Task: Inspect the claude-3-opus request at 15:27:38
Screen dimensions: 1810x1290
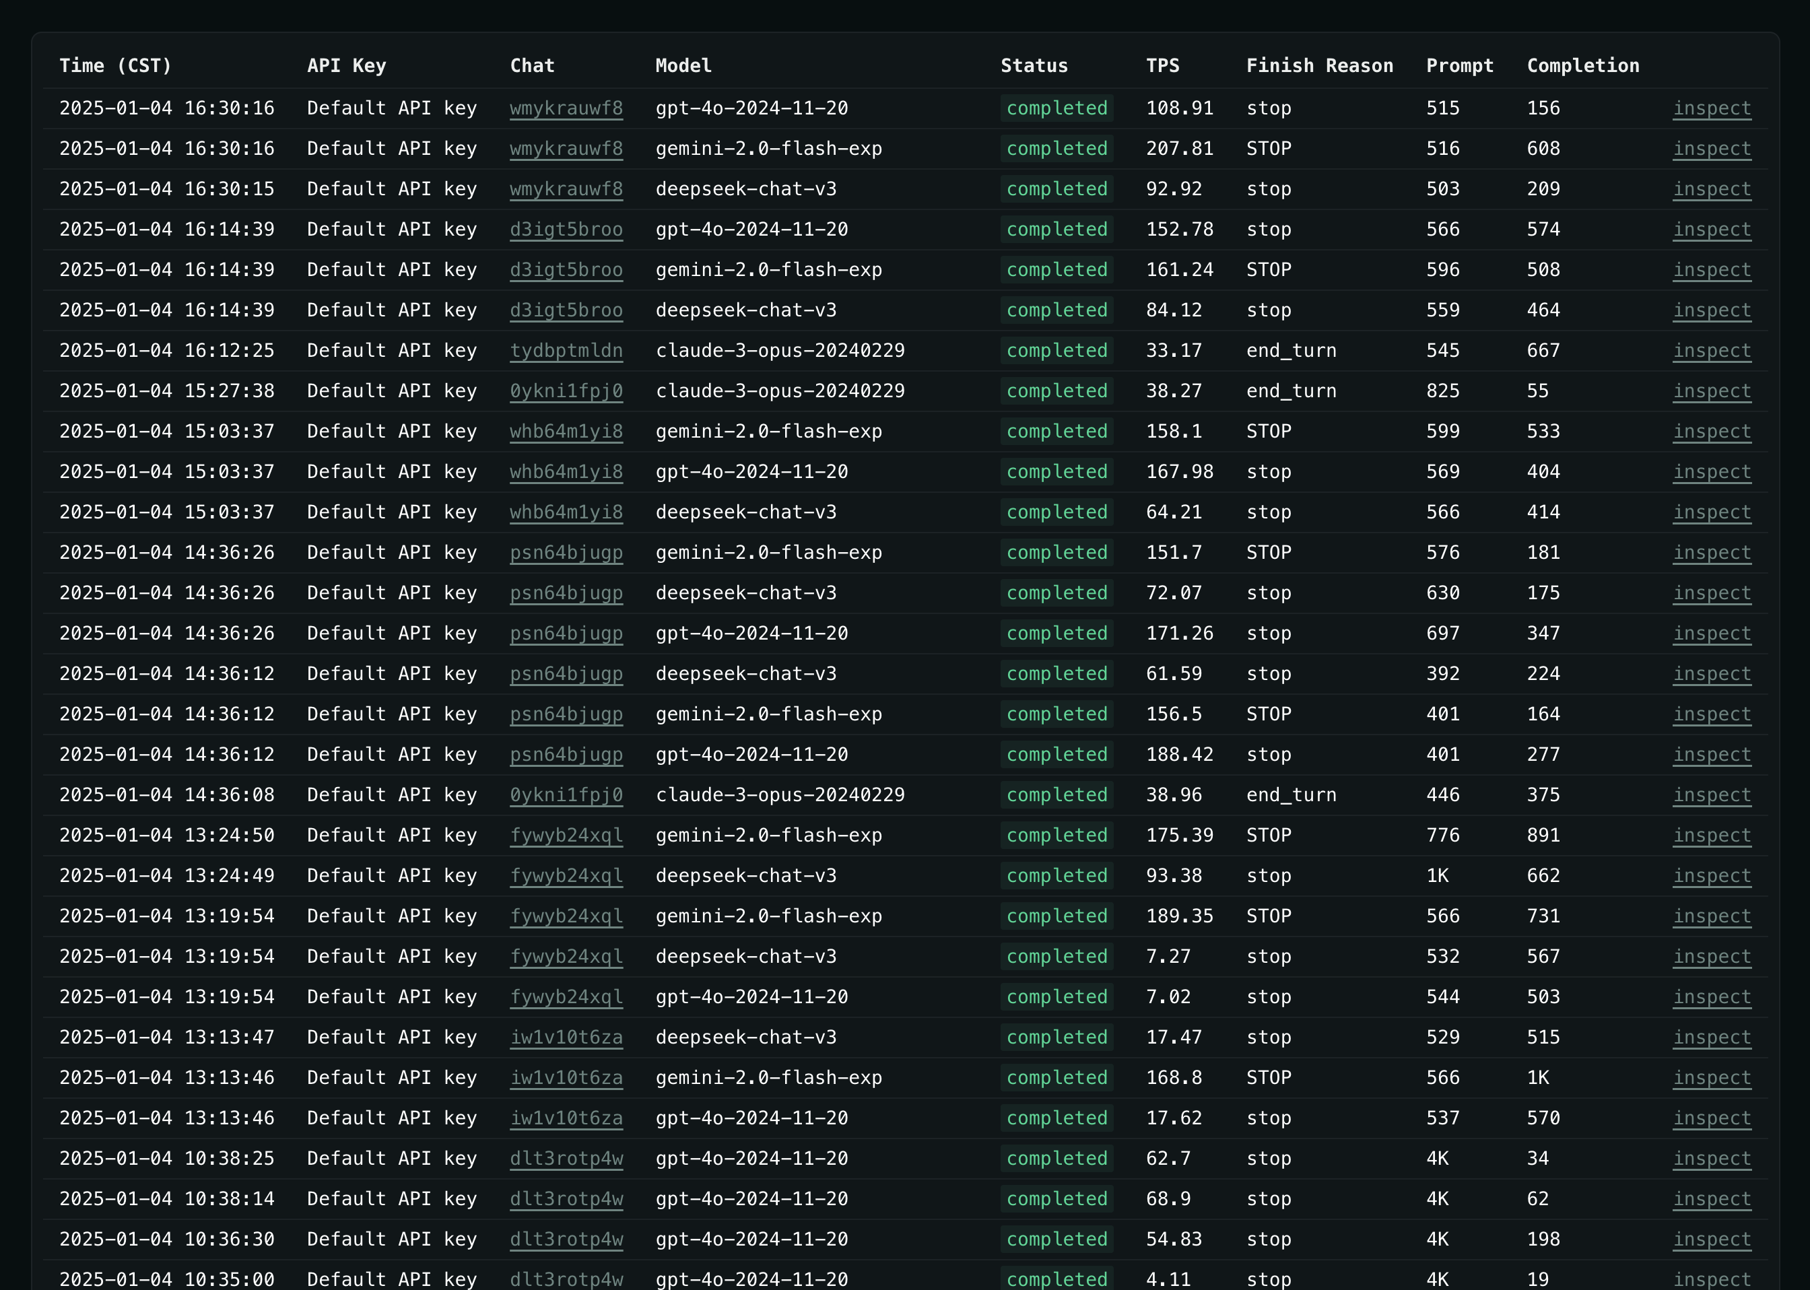Action: click(x=1712, y=391)
